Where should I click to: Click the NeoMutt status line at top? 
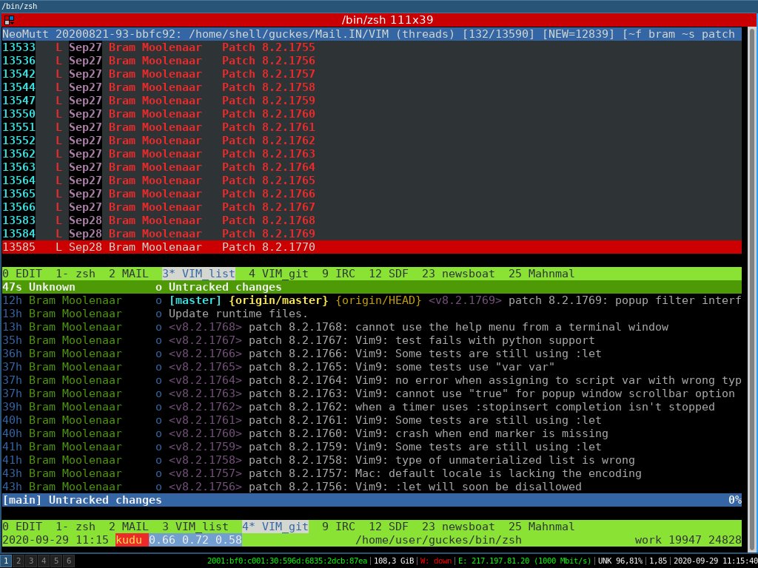click(372, 34)
